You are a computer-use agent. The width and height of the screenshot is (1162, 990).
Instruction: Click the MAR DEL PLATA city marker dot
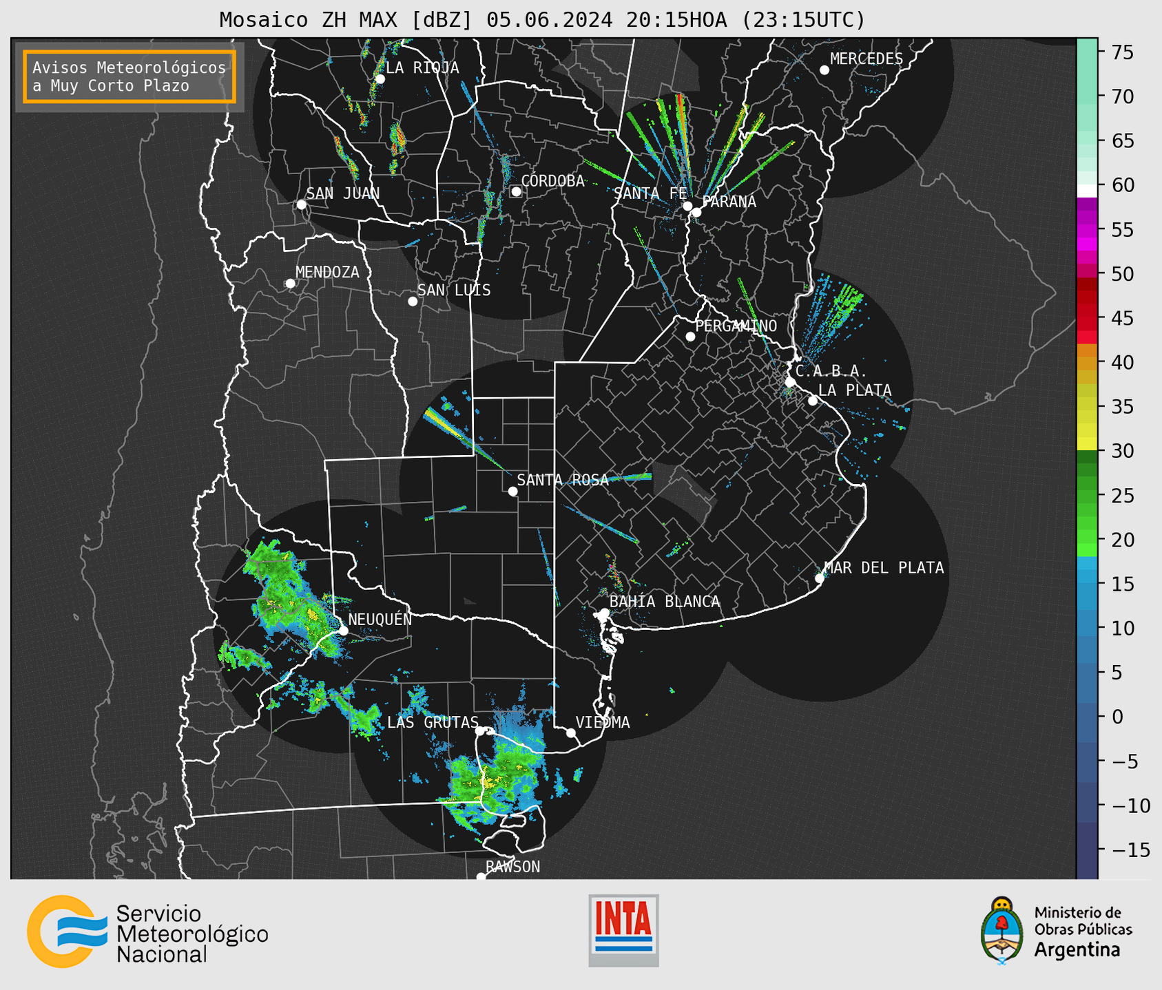(819, 578)
